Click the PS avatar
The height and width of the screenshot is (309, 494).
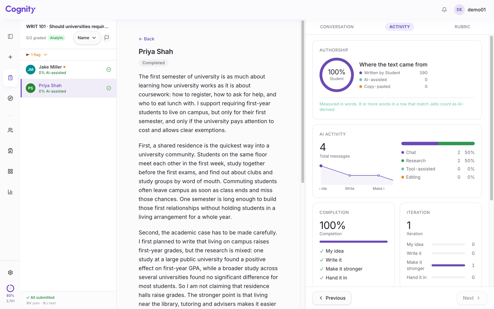pos(31,88)
